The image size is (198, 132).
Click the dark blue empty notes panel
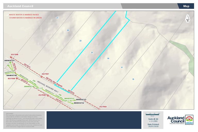coord(94,120)
